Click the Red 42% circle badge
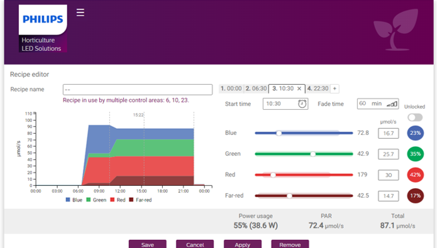 coord(415,175)
